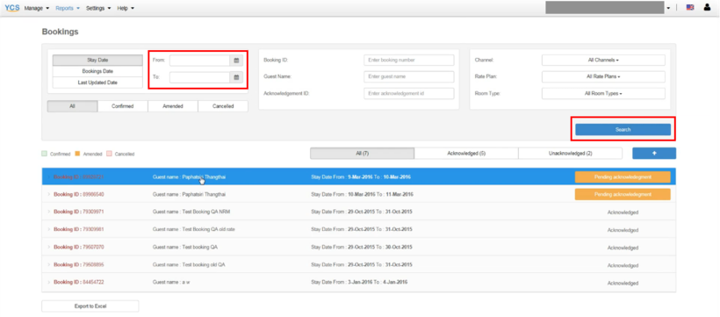Click Pending acknowledgement for the 9-Mar-2016 booking

pyautogui.click(x=623, y=177)
